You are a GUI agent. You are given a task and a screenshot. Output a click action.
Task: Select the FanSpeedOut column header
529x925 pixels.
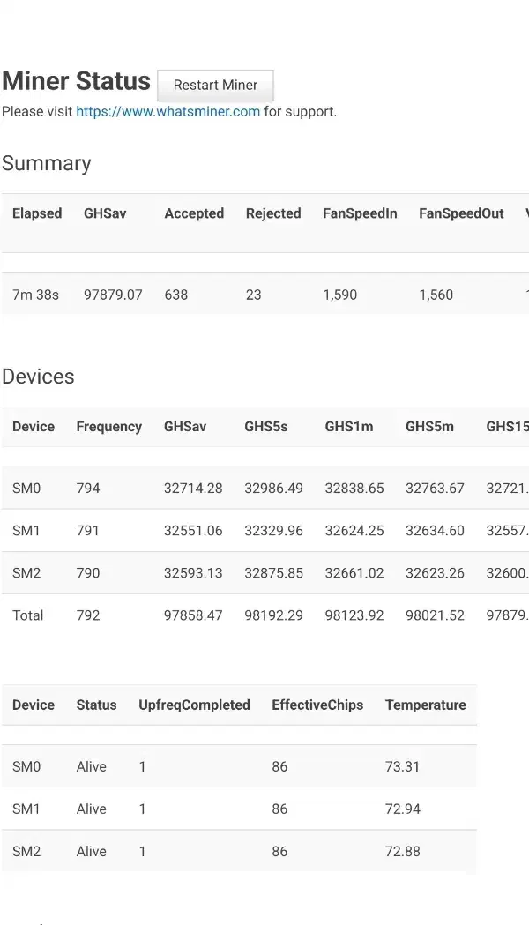tap(461, 213)
